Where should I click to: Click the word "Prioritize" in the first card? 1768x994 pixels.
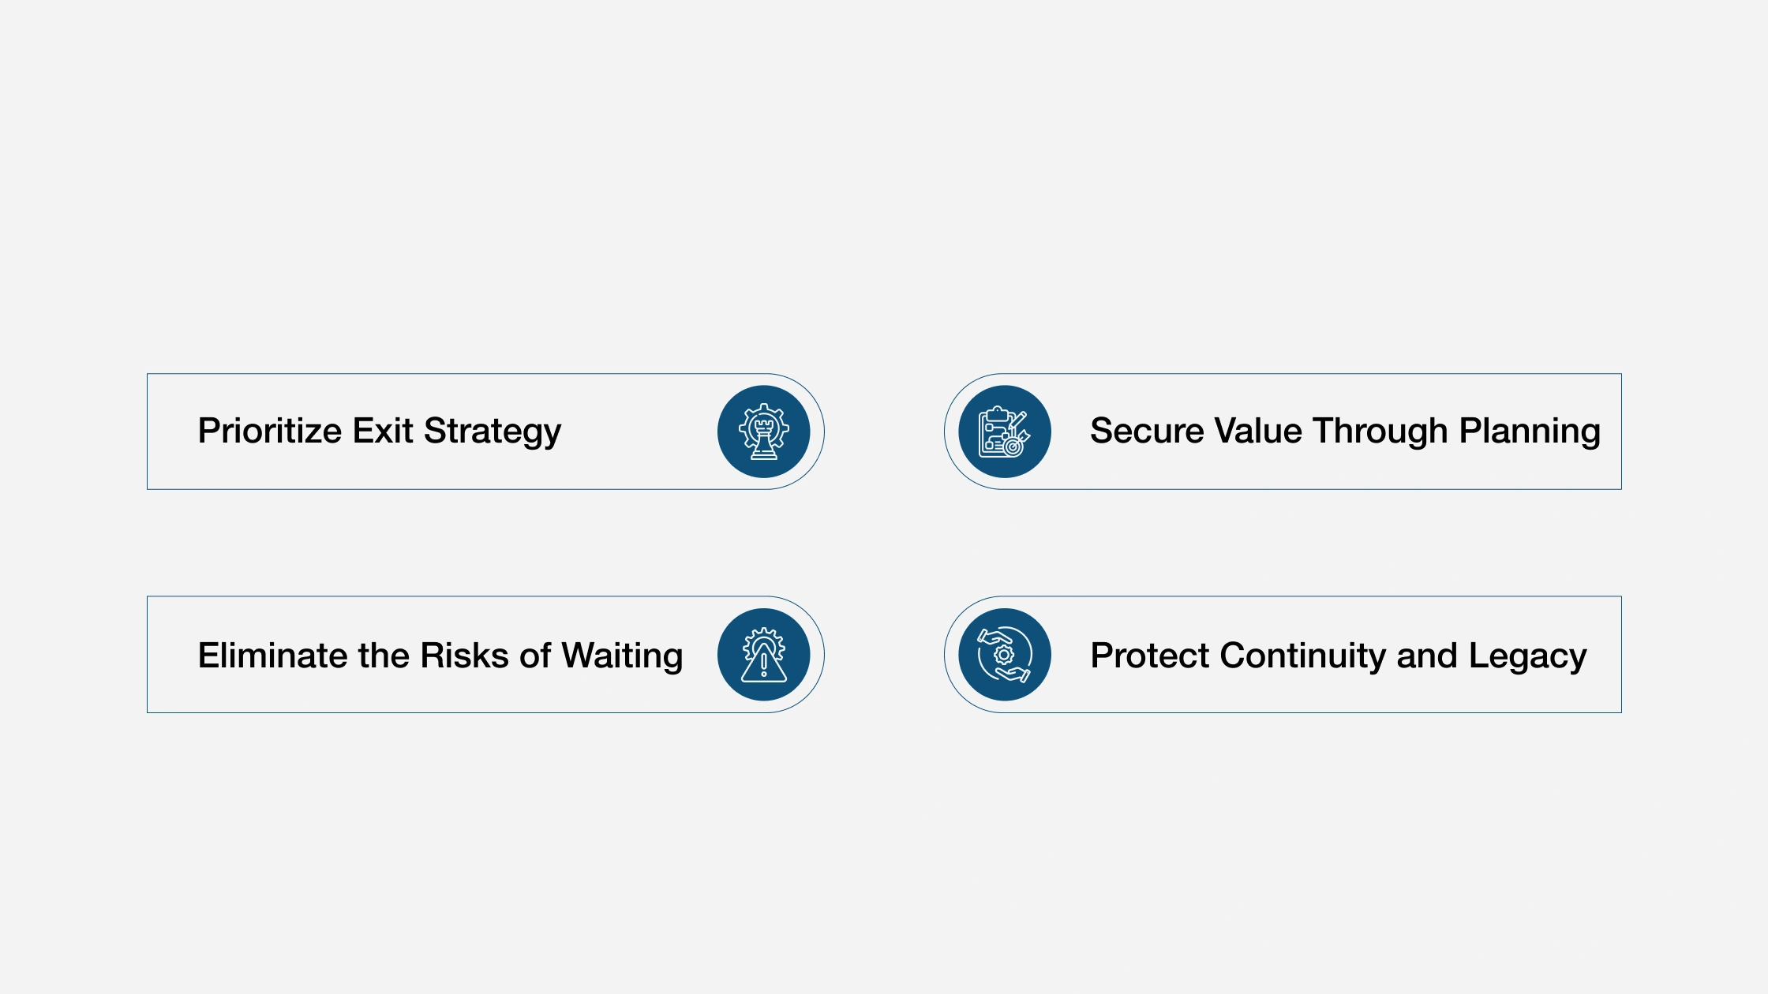pos(270,432)
